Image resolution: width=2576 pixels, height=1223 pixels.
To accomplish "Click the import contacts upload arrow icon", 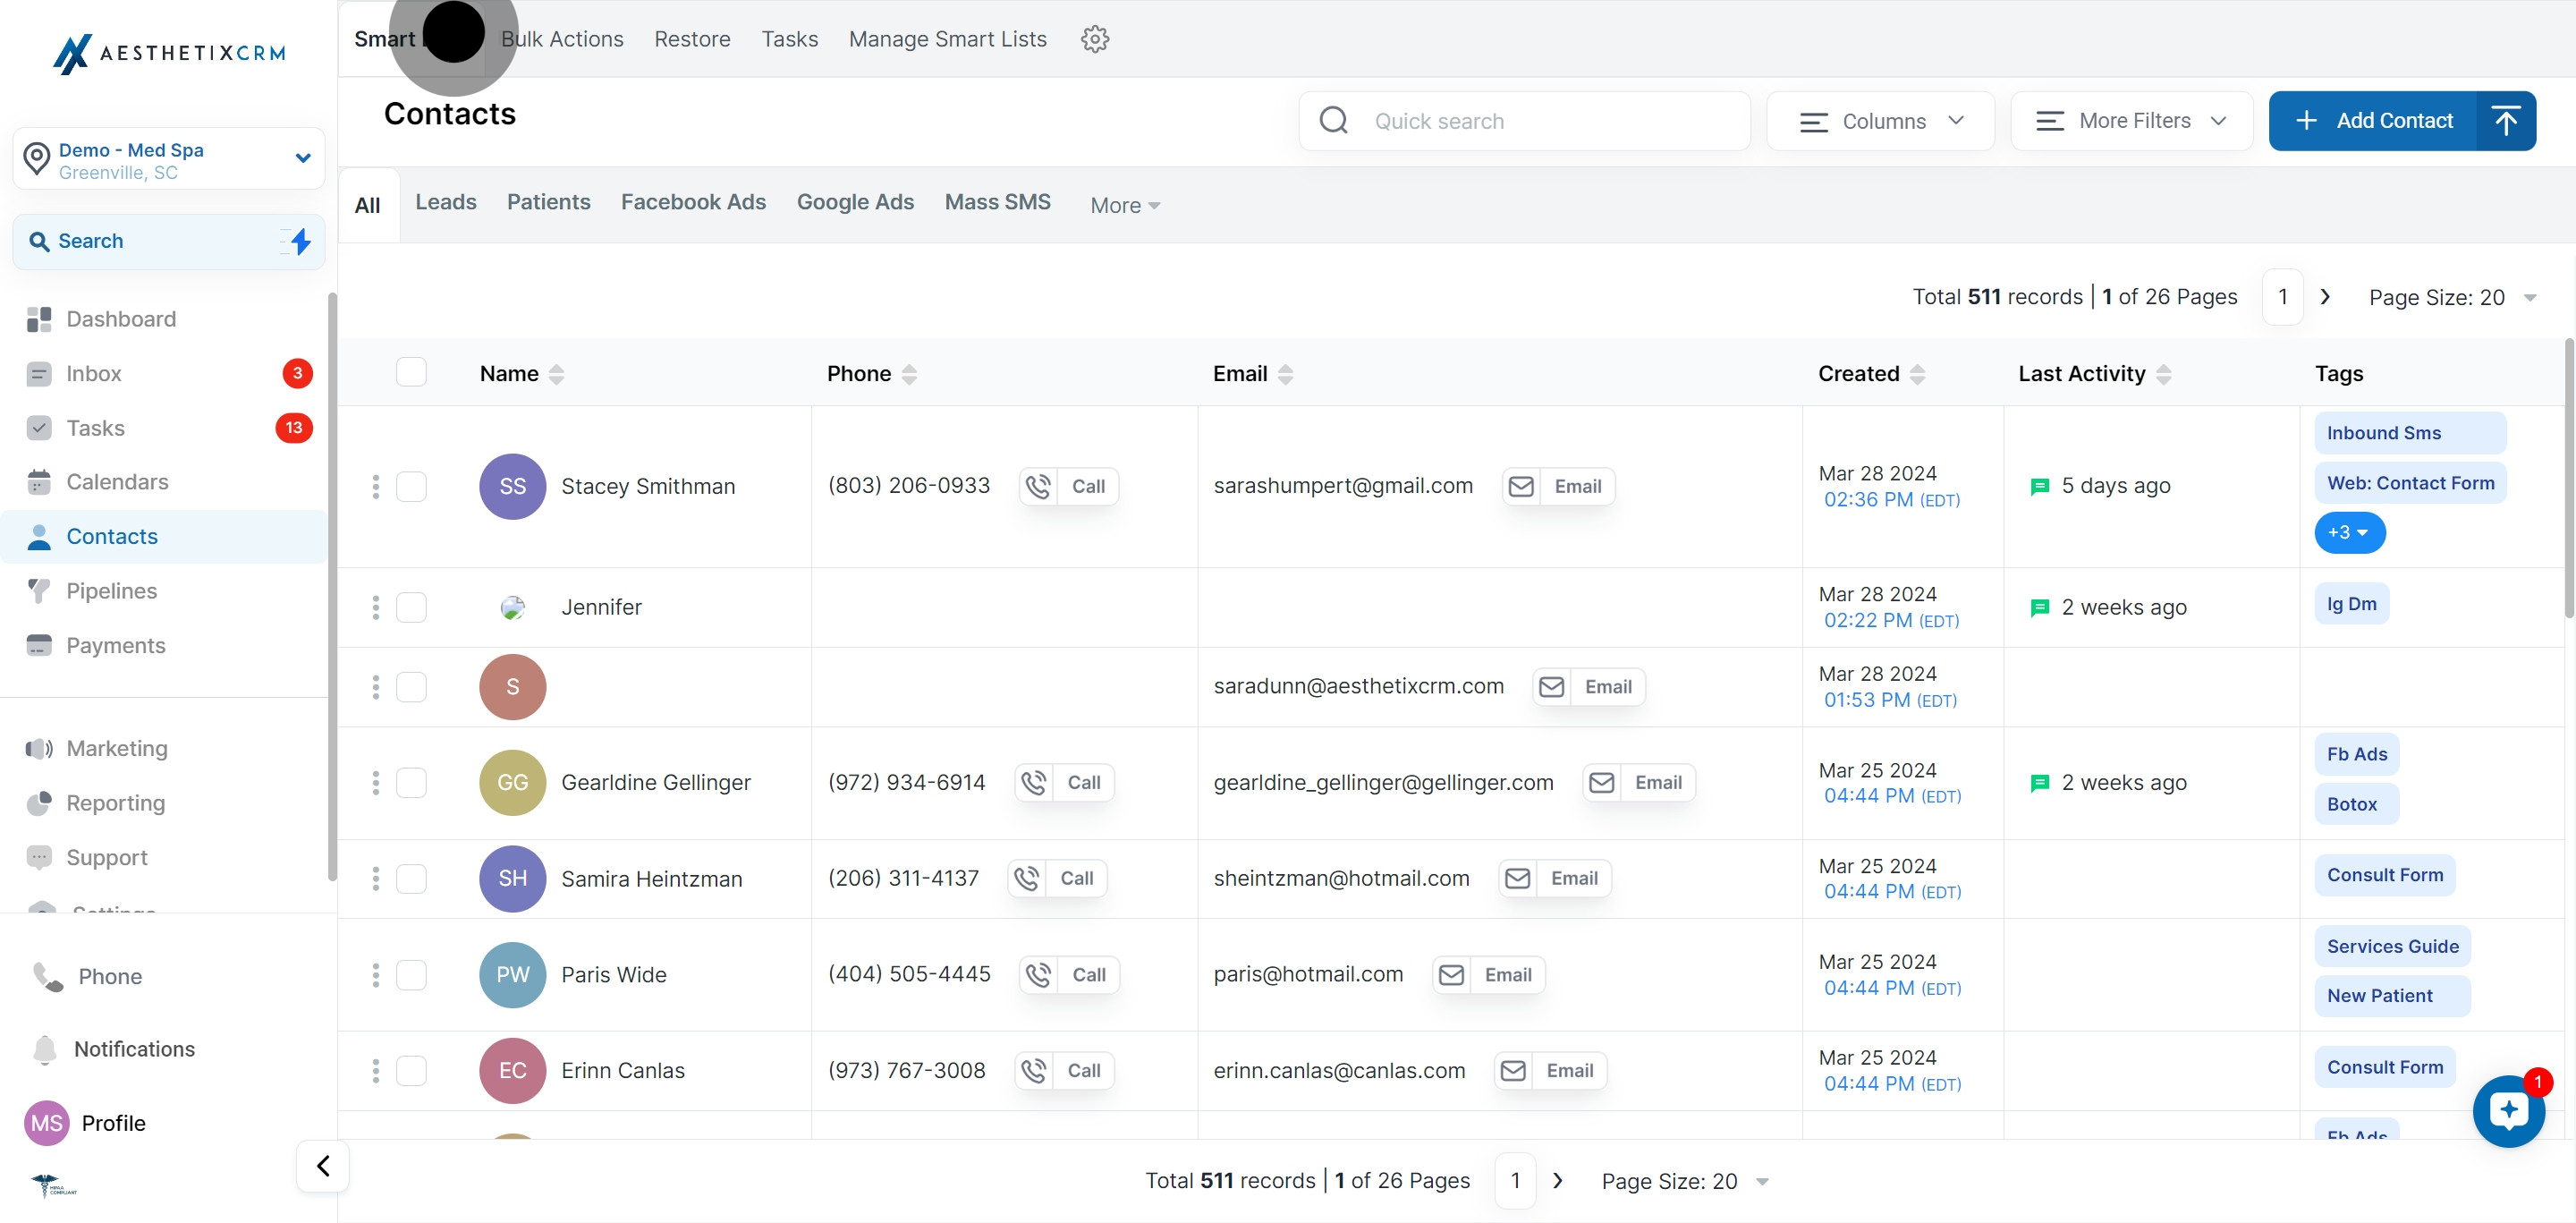I will click(2505, 121).
